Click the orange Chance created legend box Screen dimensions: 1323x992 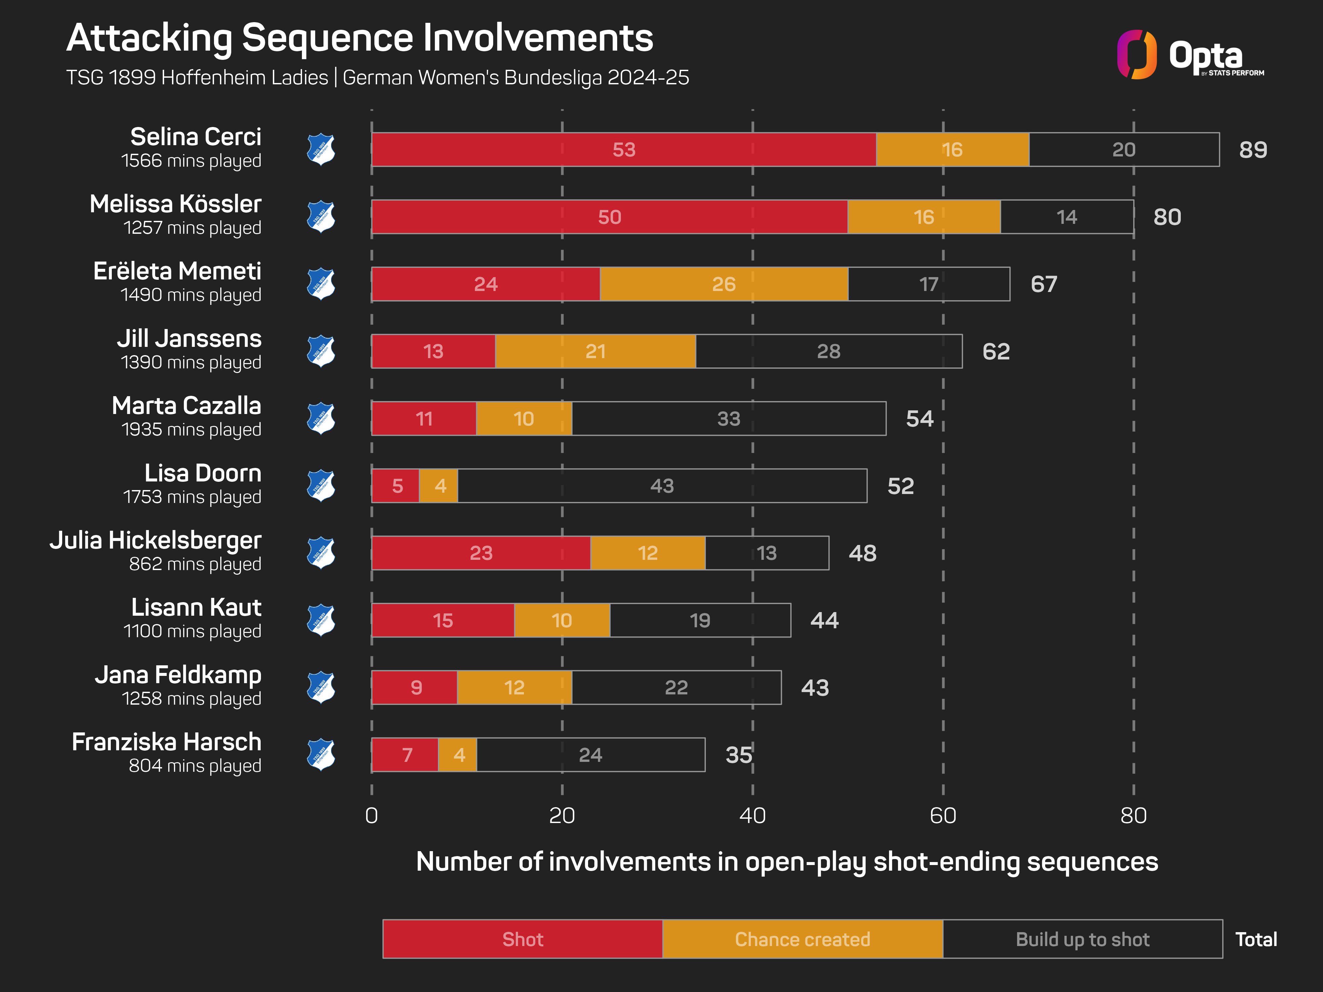803,939
